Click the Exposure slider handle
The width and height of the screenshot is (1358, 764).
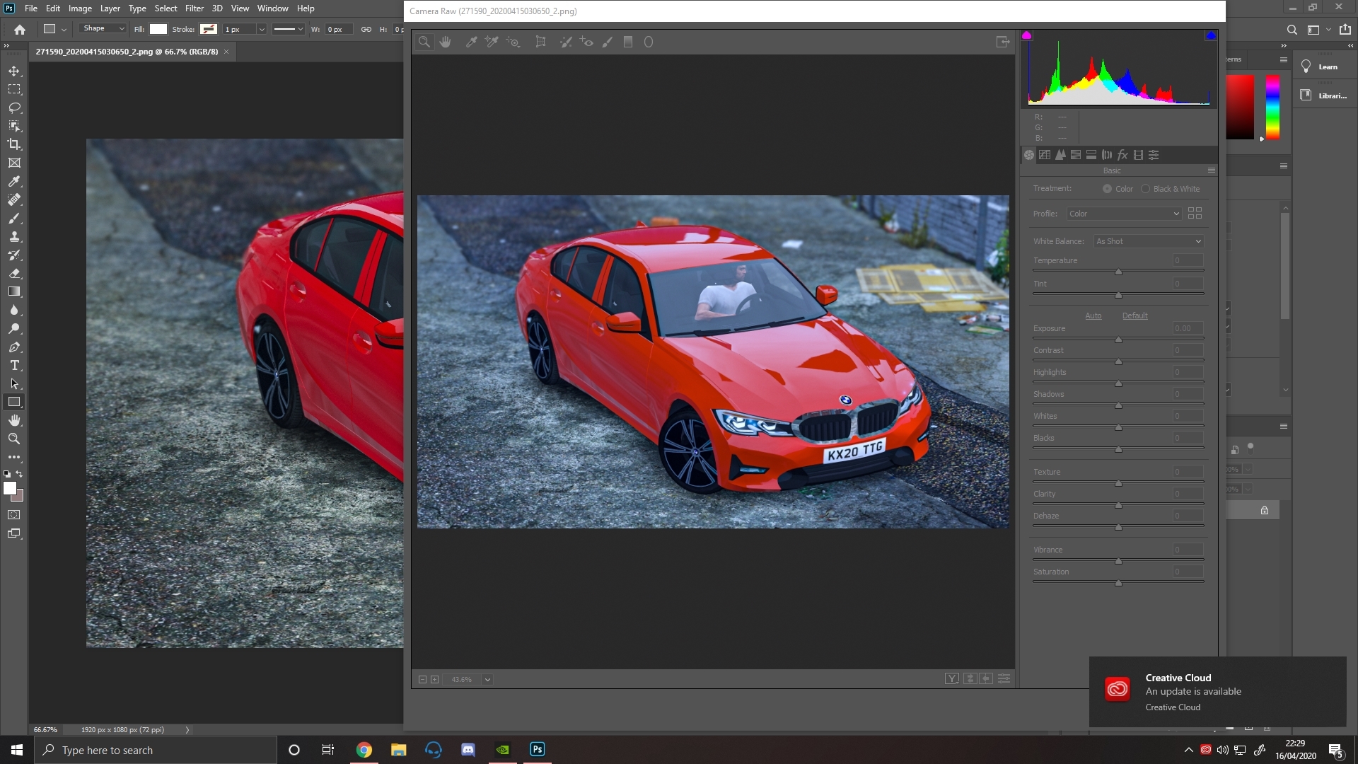coord(1118,340)
